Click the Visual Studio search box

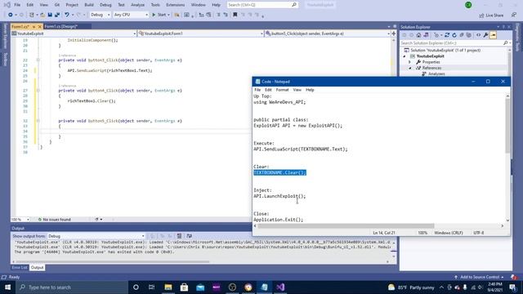(262, 5)
